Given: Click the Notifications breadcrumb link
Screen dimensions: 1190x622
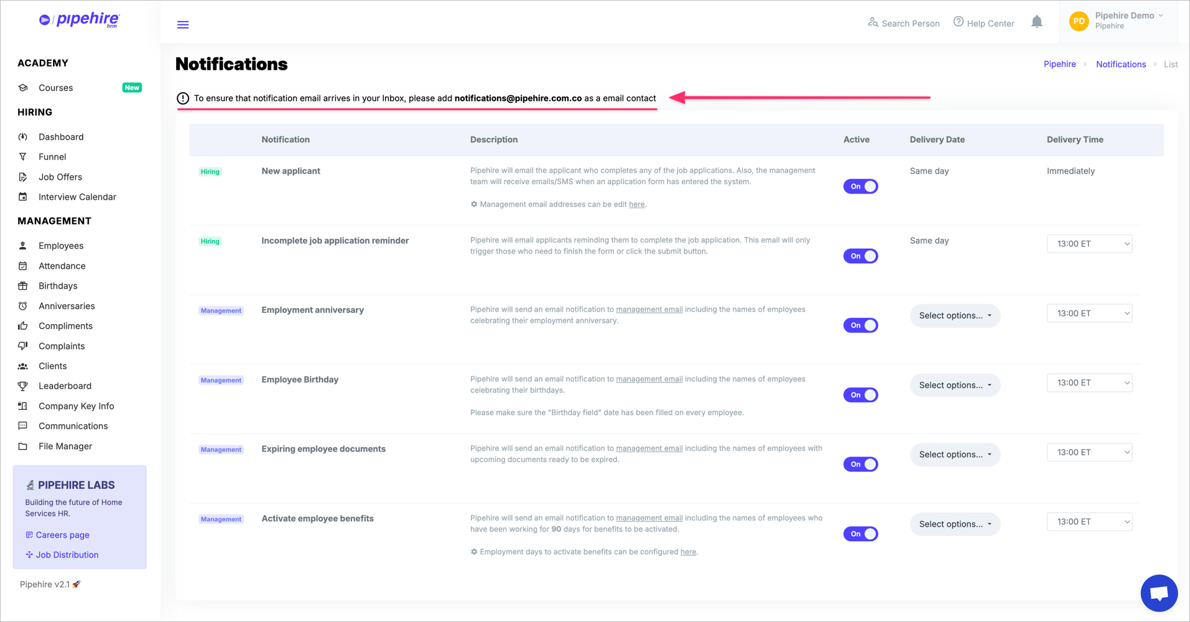Looking at the screenshot, I should [x=1120, y=64].
